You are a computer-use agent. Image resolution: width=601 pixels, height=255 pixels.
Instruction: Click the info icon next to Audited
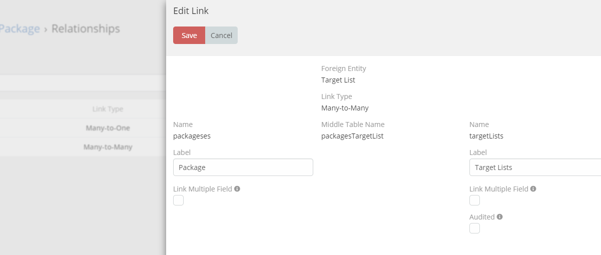[x=500, y=217]
